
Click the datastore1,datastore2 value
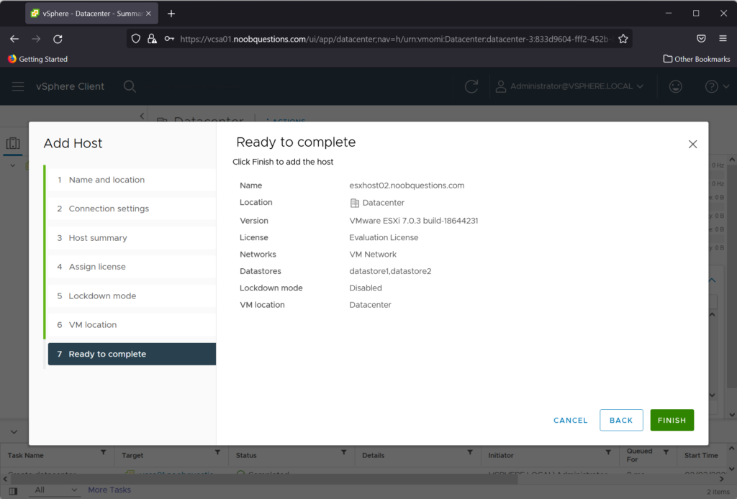coord(390,271)
